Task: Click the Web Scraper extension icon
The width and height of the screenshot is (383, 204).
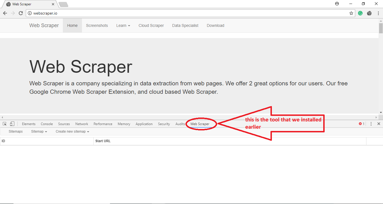Action: (x=369, y=13)
